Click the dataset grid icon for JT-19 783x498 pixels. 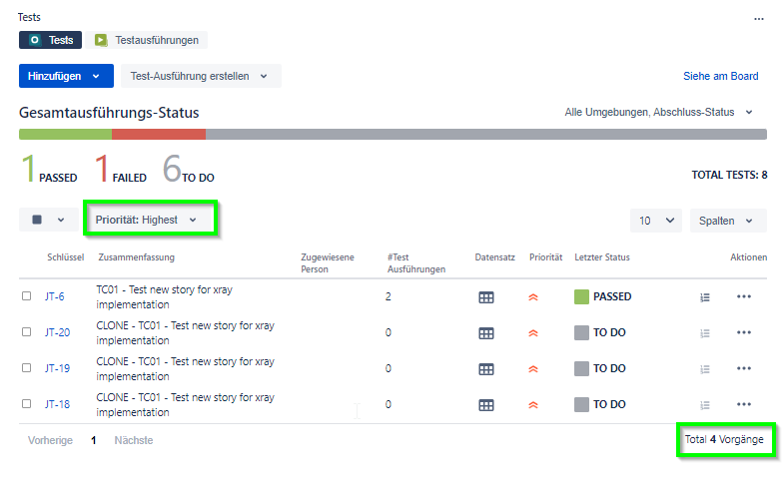coord(485,369)
